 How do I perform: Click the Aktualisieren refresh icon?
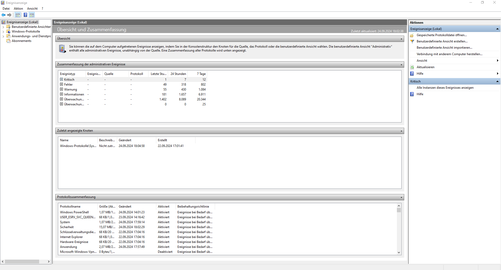coord(412,67)
